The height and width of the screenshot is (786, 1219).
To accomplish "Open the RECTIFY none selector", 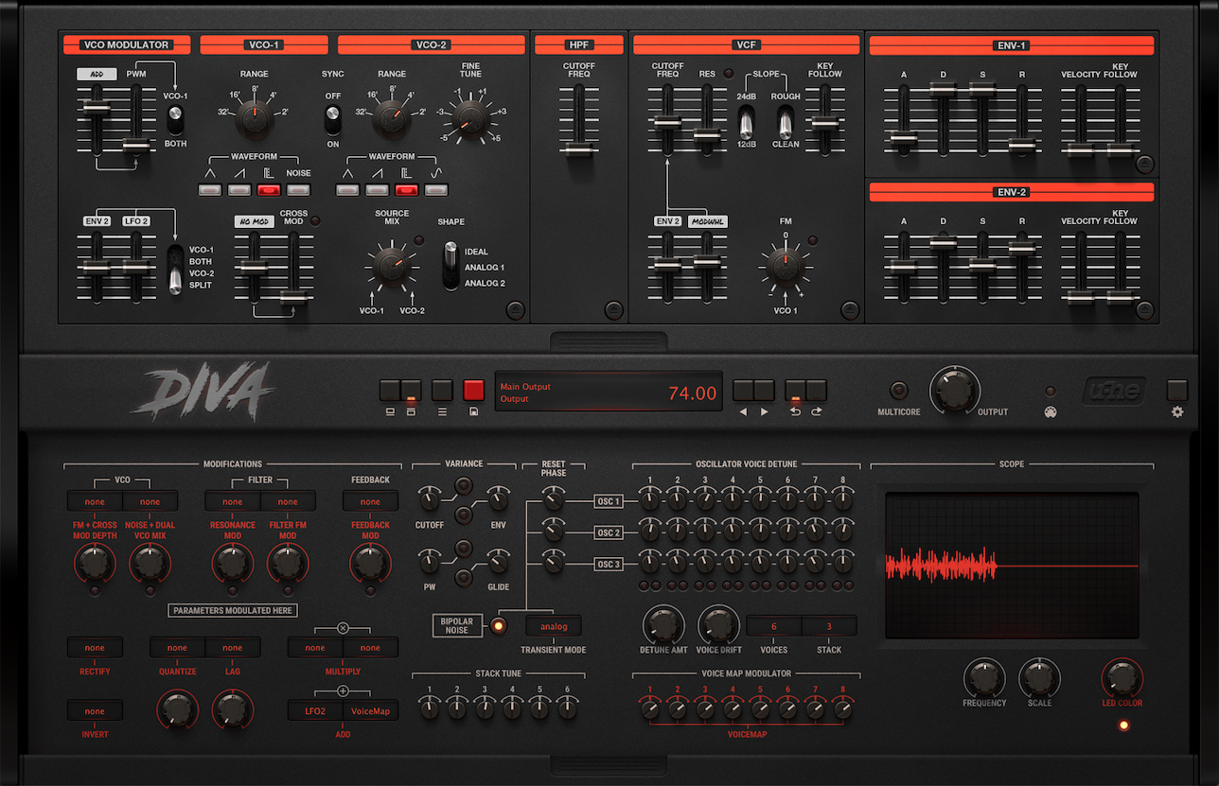I will coord(95,648).
